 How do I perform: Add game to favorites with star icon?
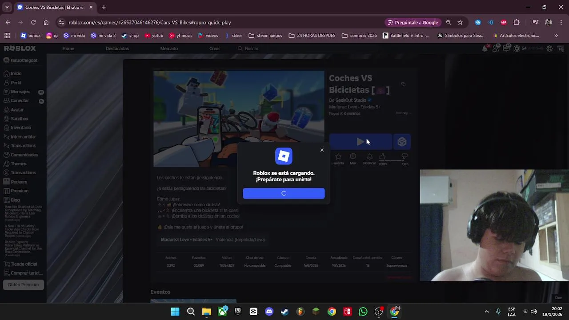(x=338, y=156)
